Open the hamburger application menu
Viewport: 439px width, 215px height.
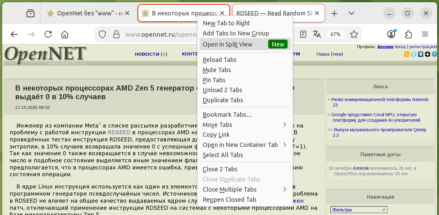[x=425, y=34]
